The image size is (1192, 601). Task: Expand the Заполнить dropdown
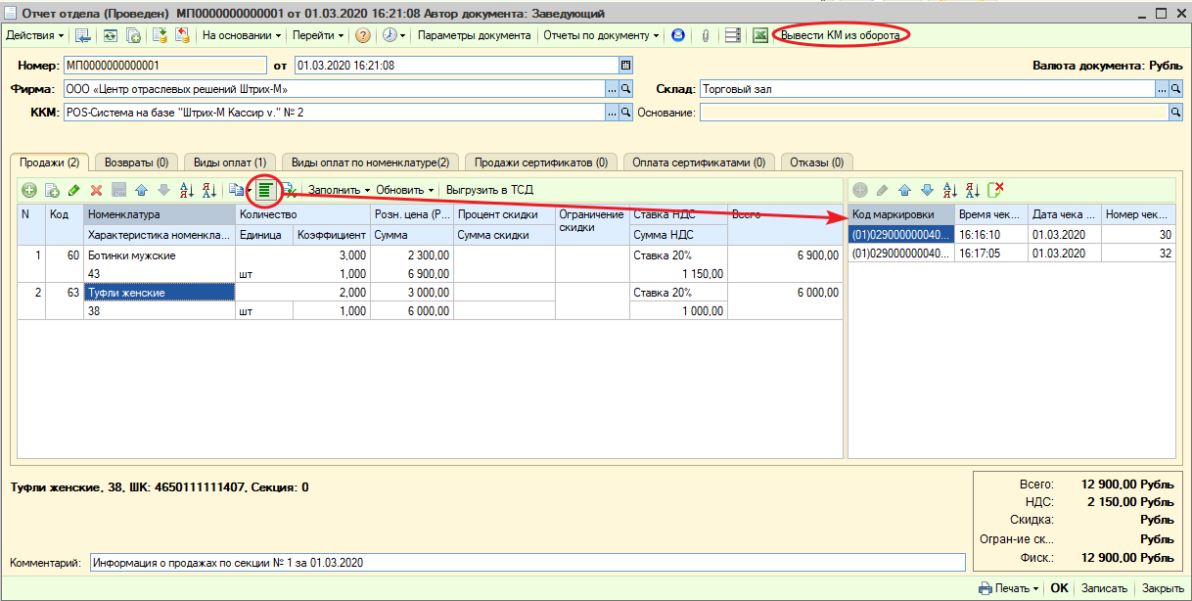tap(340, 190)
